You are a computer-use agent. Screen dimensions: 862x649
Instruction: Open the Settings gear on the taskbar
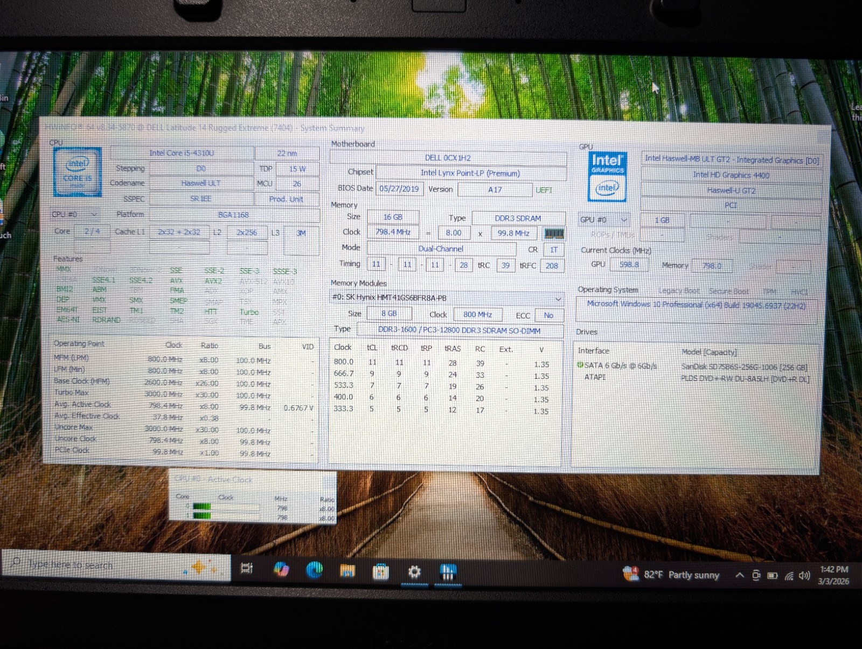coord(414,571)
